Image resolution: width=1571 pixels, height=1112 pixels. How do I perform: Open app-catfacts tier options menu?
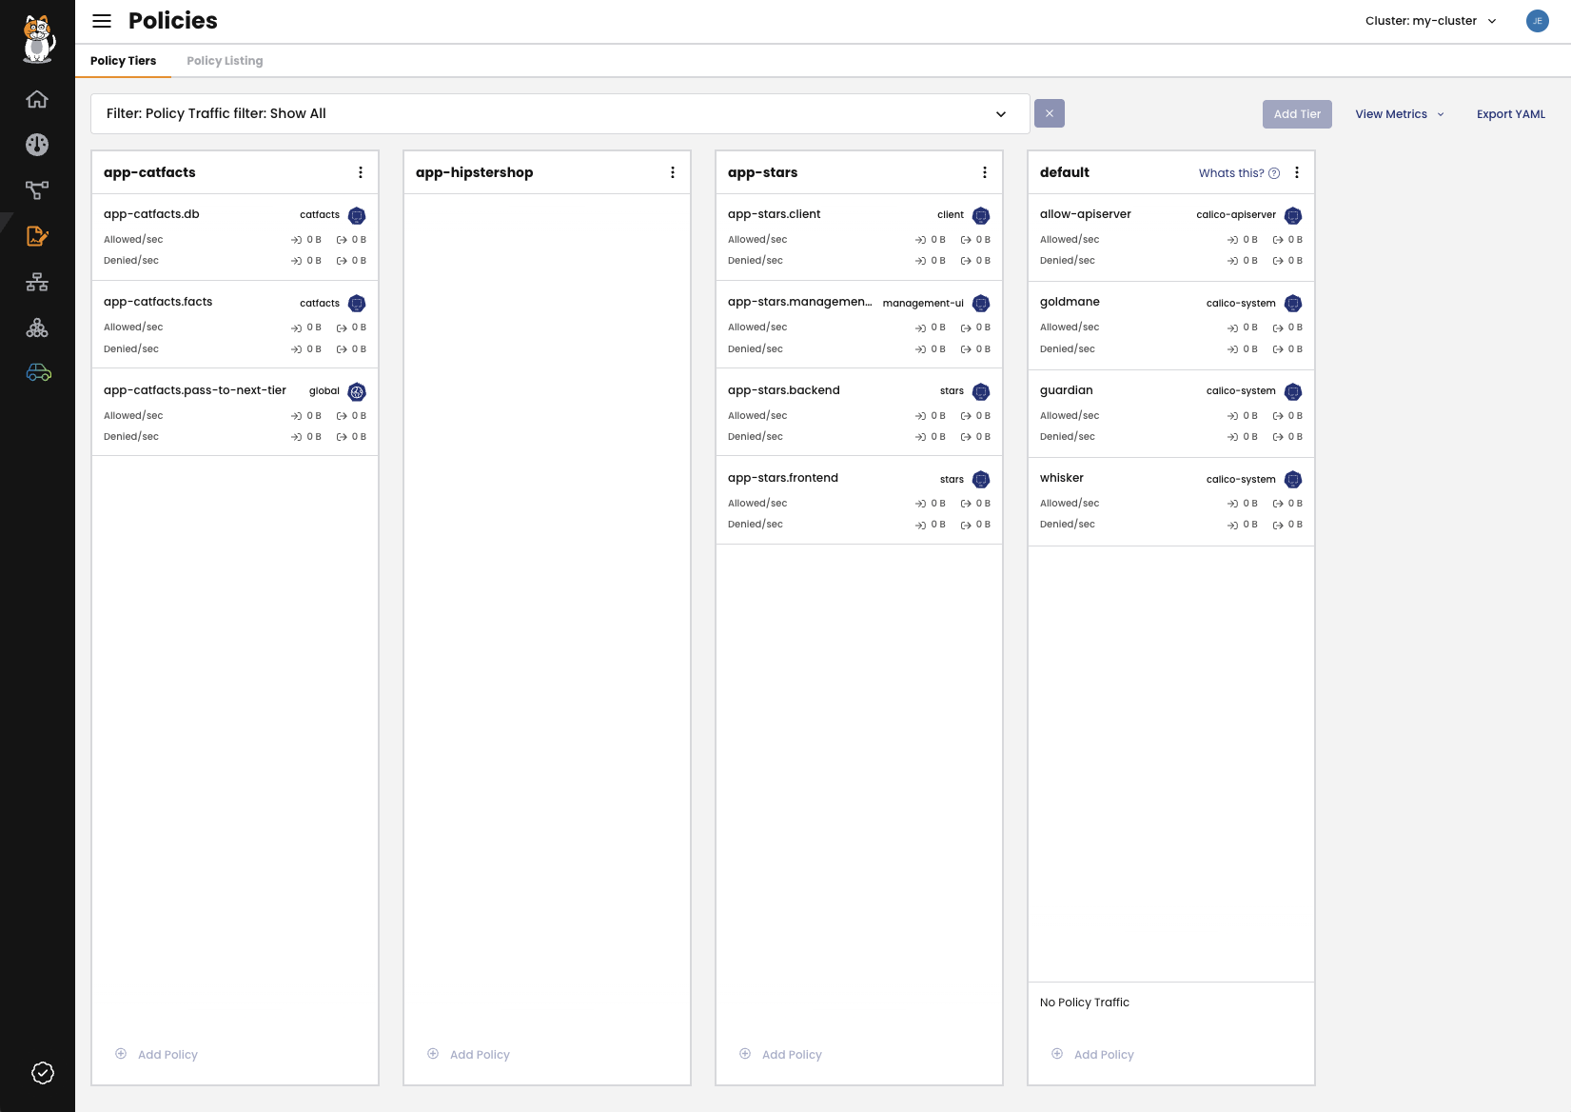click(x=361, y=172)
